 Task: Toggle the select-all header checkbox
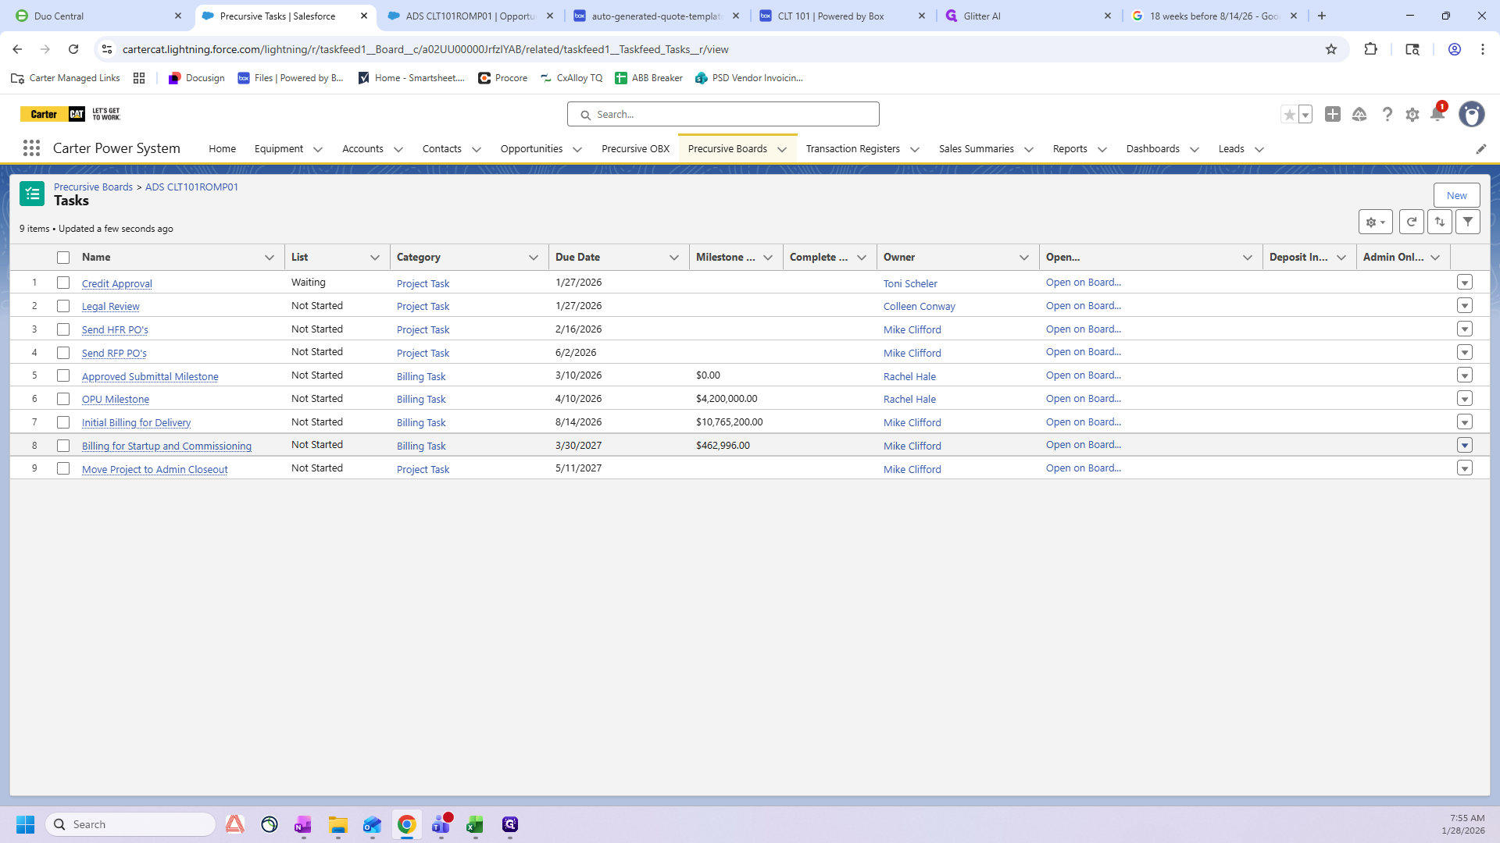[63, 258]
